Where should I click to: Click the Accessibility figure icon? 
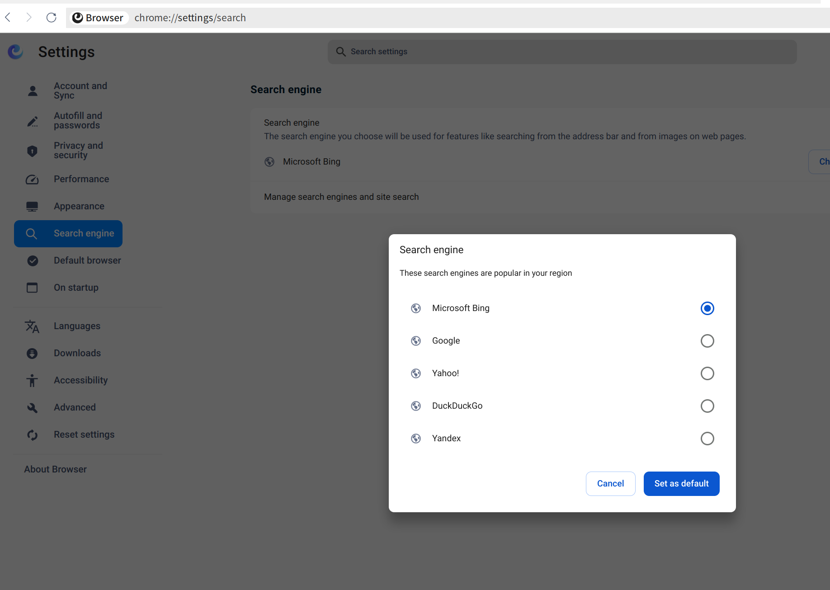pos(33,381)
